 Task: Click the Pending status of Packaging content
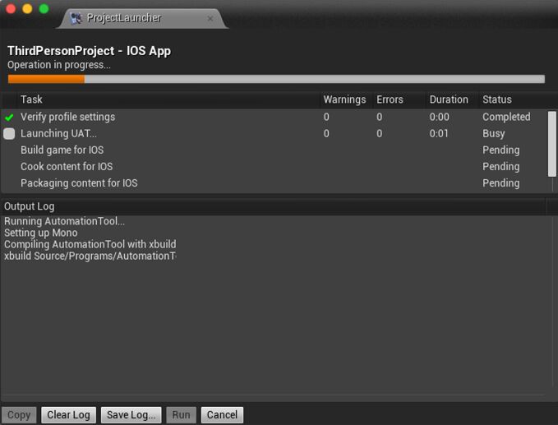500,183
